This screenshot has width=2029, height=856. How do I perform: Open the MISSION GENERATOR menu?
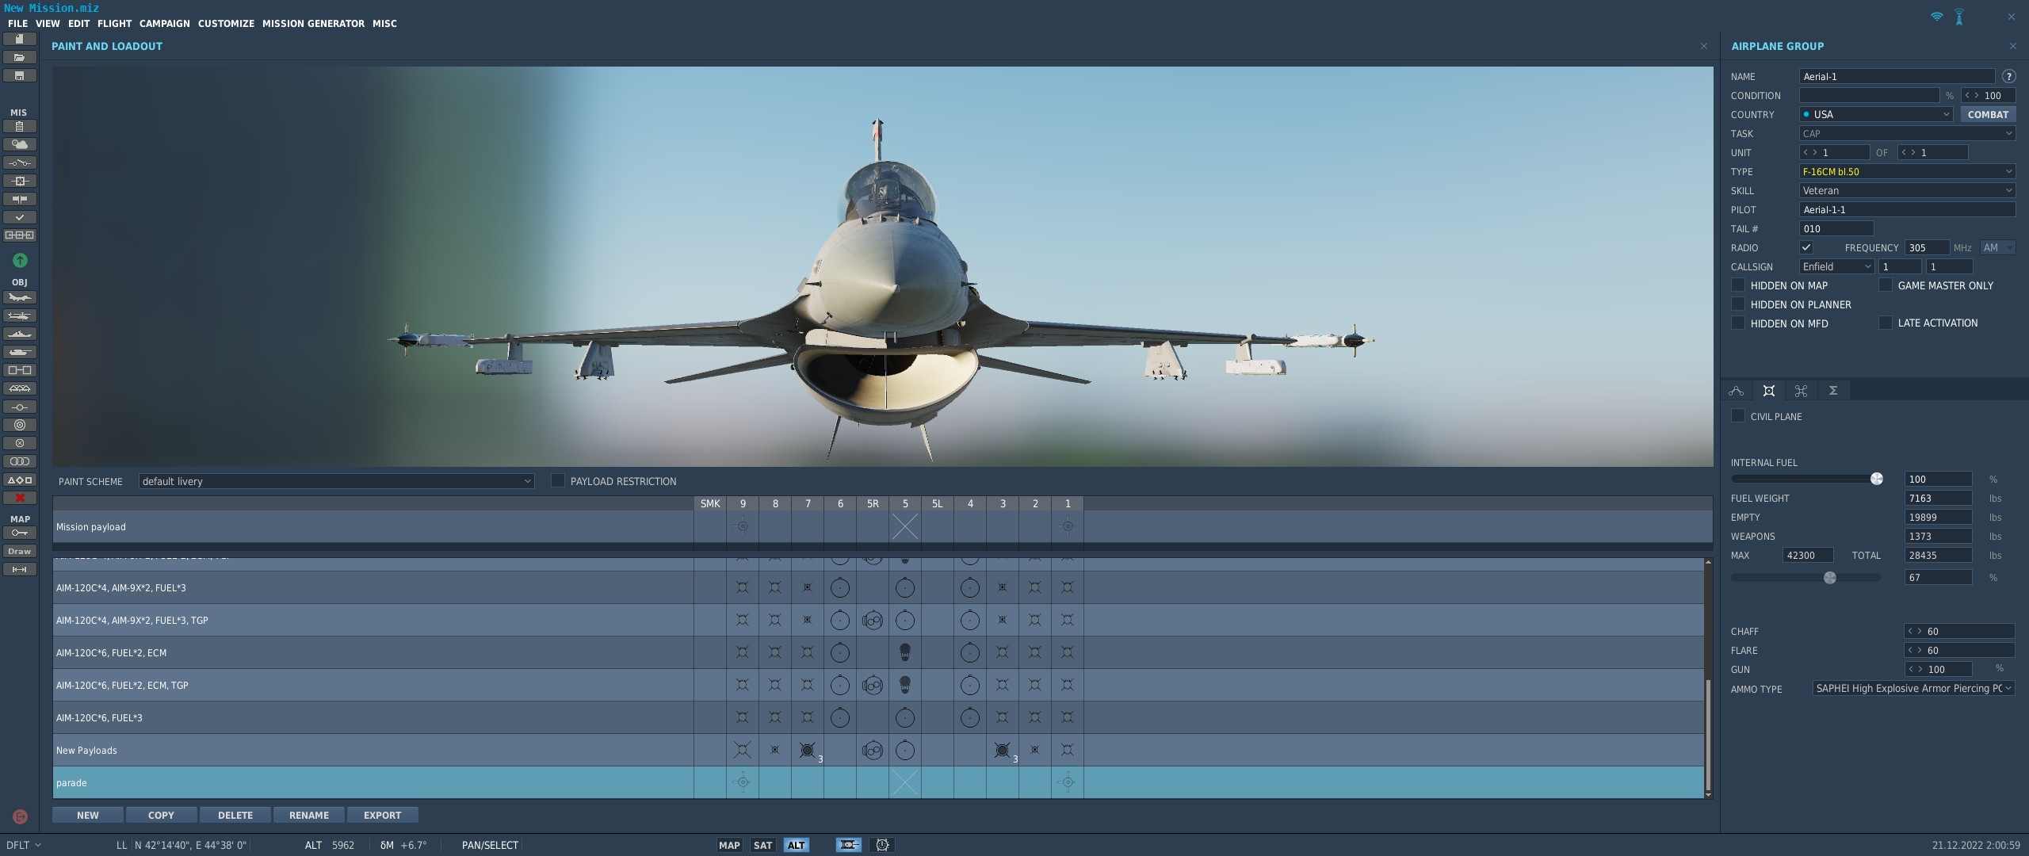[x=313, y=23]
